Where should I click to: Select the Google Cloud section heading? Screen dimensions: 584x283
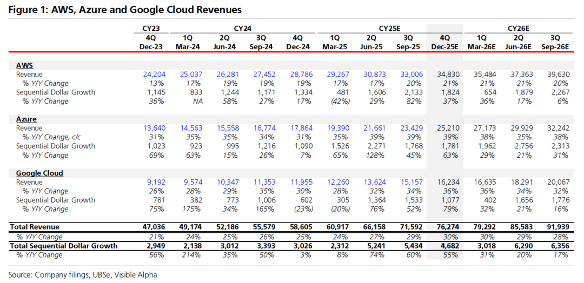coord(39,173)
